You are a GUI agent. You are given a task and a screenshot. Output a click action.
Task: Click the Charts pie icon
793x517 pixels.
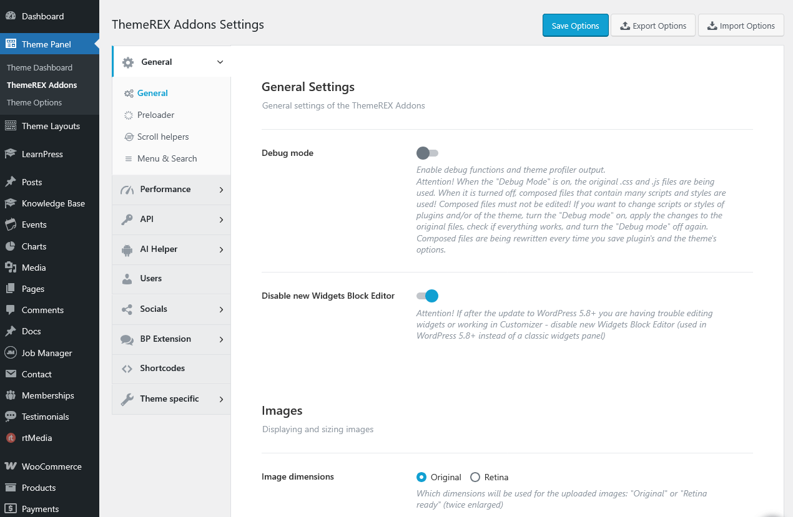[11, 246]
